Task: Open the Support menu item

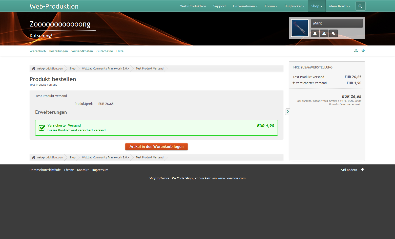Action: [219, 6]
